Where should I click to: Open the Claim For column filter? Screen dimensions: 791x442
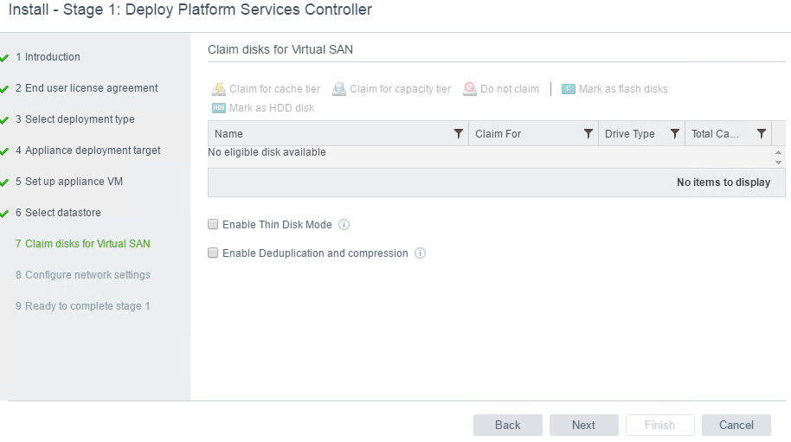coord(588,133)
